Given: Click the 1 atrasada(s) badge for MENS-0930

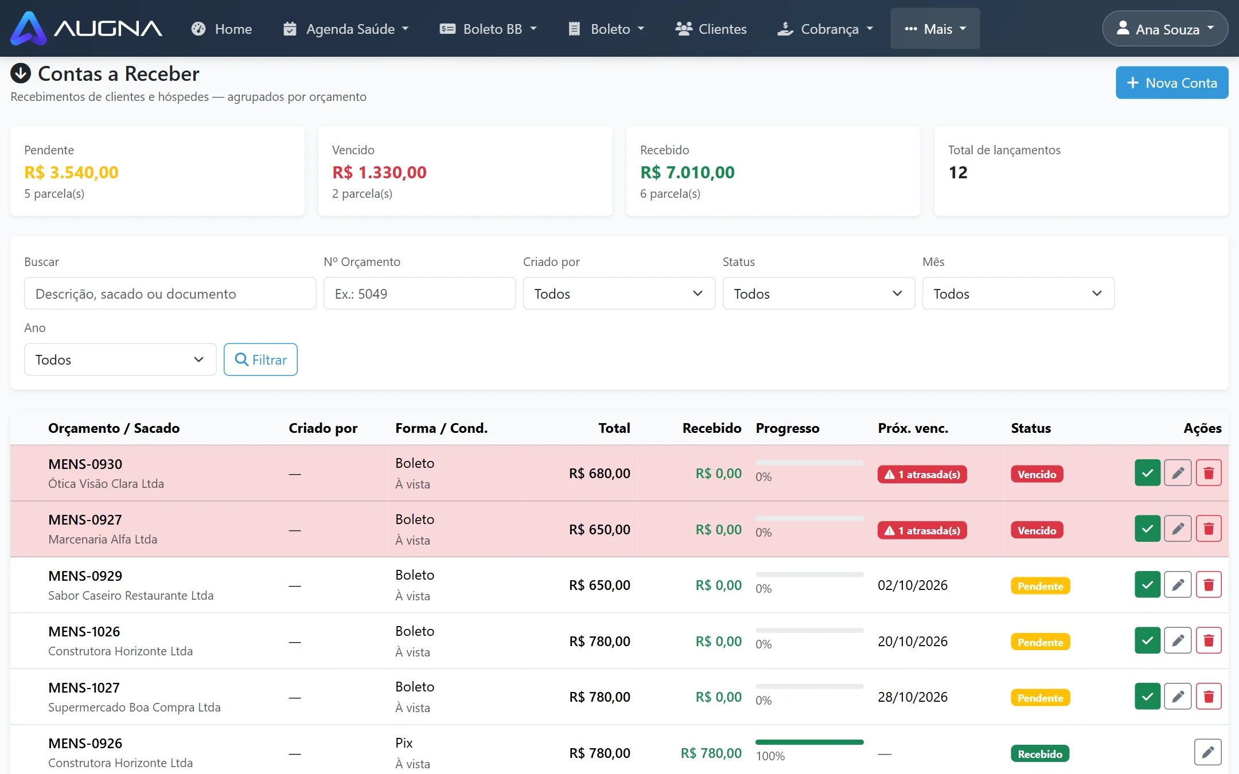Looking at the screenshot, I should (922, 474).
